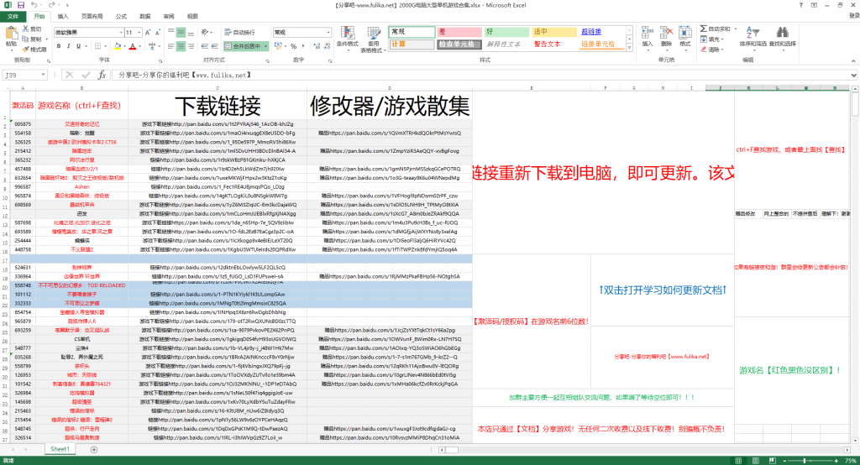860x465 pixels.
Task: Toggle middle vertical alignment
Action: pos(181,33)
